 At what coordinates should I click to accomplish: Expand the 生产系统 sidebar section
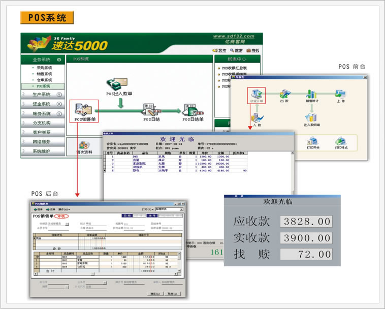pos(59,95)
